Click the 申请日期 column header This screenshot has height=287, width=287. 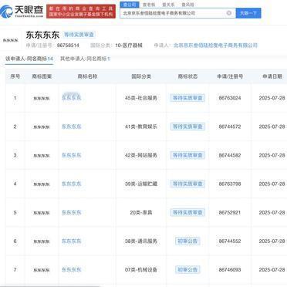tap(272, 76)
